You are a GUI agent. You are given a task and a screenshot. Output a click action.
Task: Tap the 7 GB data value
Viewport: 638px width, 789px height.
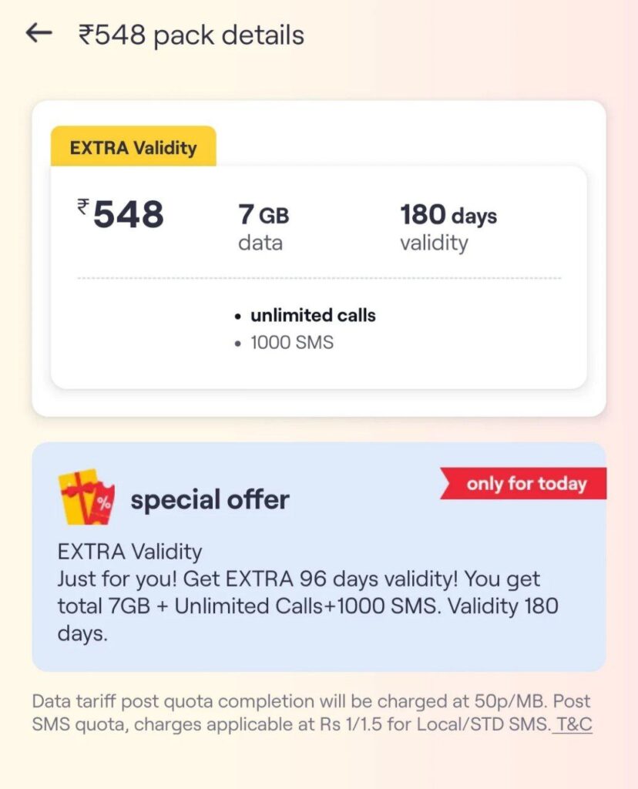pos(264,215)
